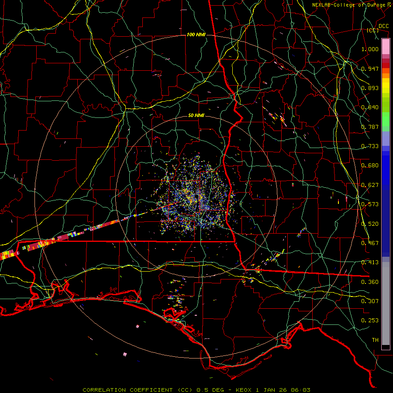The width and height of the screenshot is (393, 393).
Task: Click the 0.573 legend value
Action: pyautogui.click(x=370, y=204)
